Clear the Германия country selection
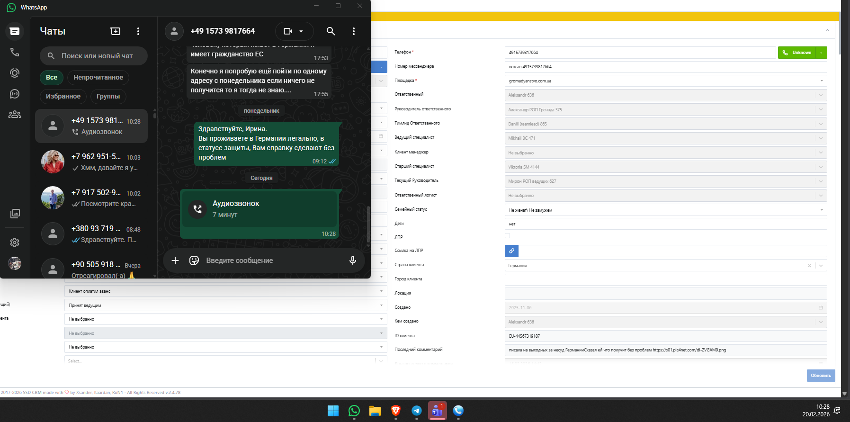This screenshot has width=850, height=422. (x=809, y=266)
